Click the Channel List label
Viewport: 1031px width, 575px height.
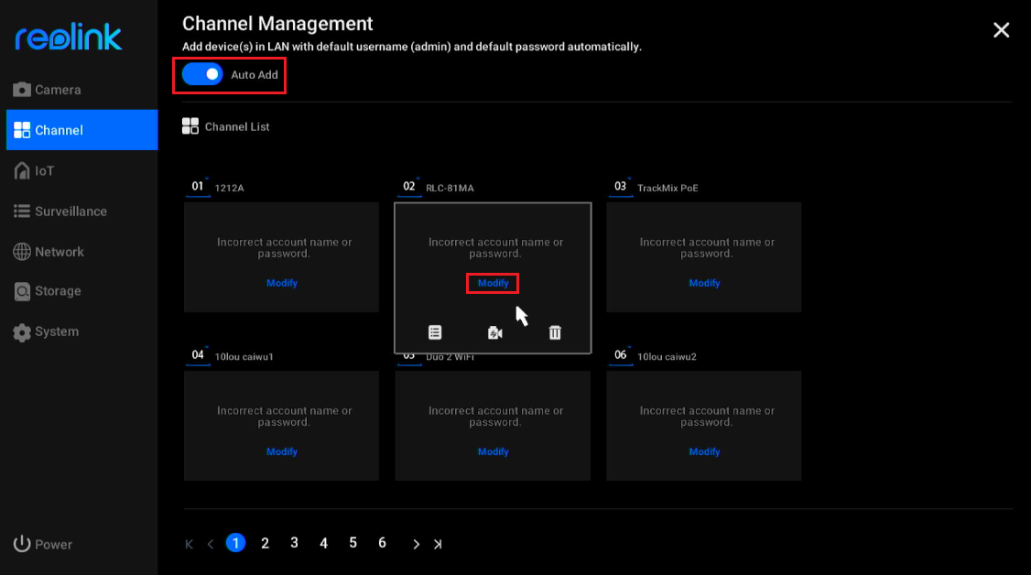(237, 127)
